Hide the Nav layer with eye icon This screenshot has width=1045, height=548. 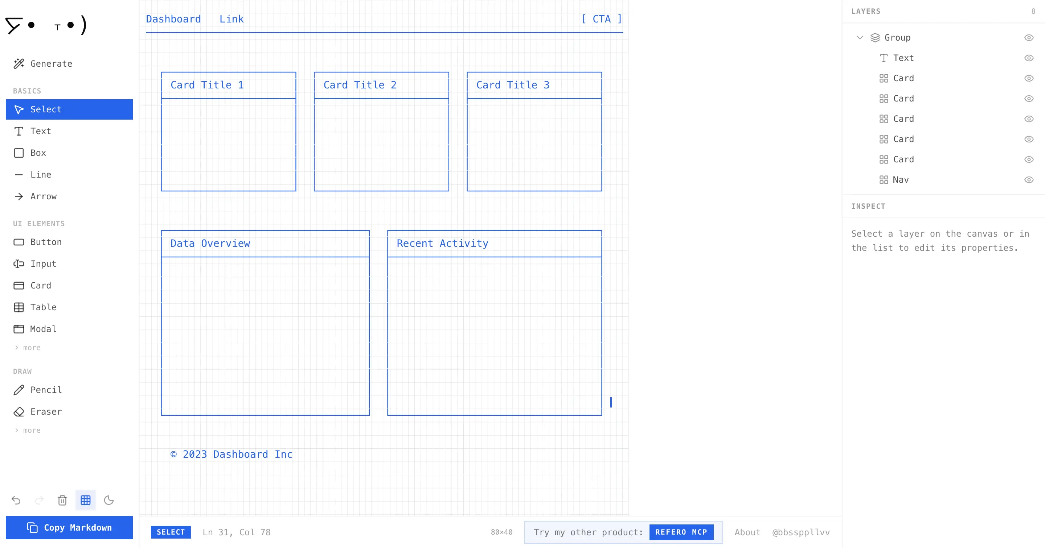click(x=1029, y=180)
